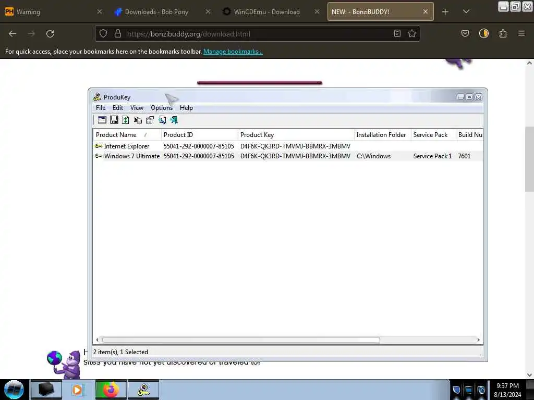The width and height of the screenshot is (534, 400).
Task: Sort by the Product ID column header
Action: click(x=200, y=135)
